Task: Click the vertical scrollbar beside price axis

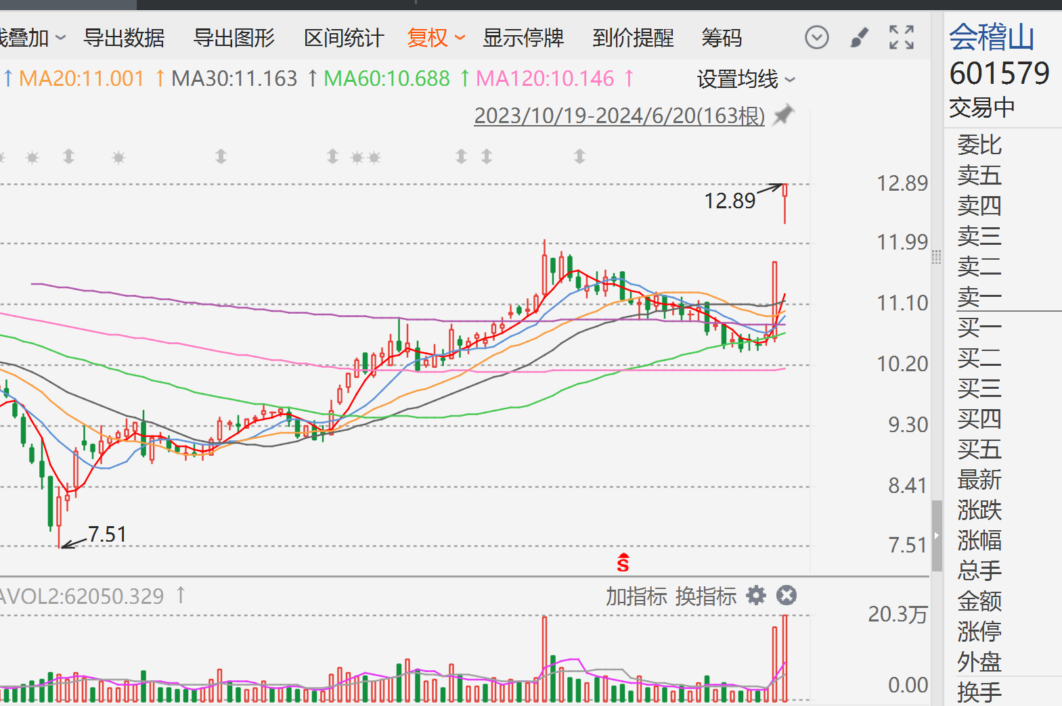Action: click(x=937, y=536)
